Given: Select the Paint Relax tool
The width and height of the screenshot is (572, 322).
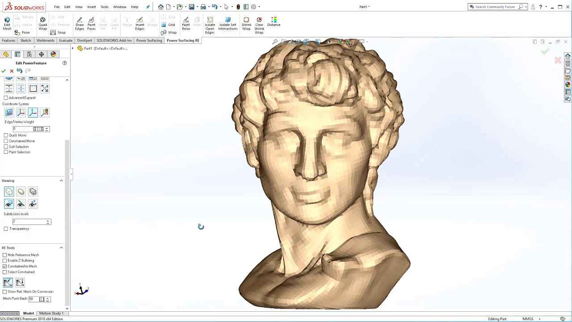Looking at the screenshot, I should coord(186,24).
